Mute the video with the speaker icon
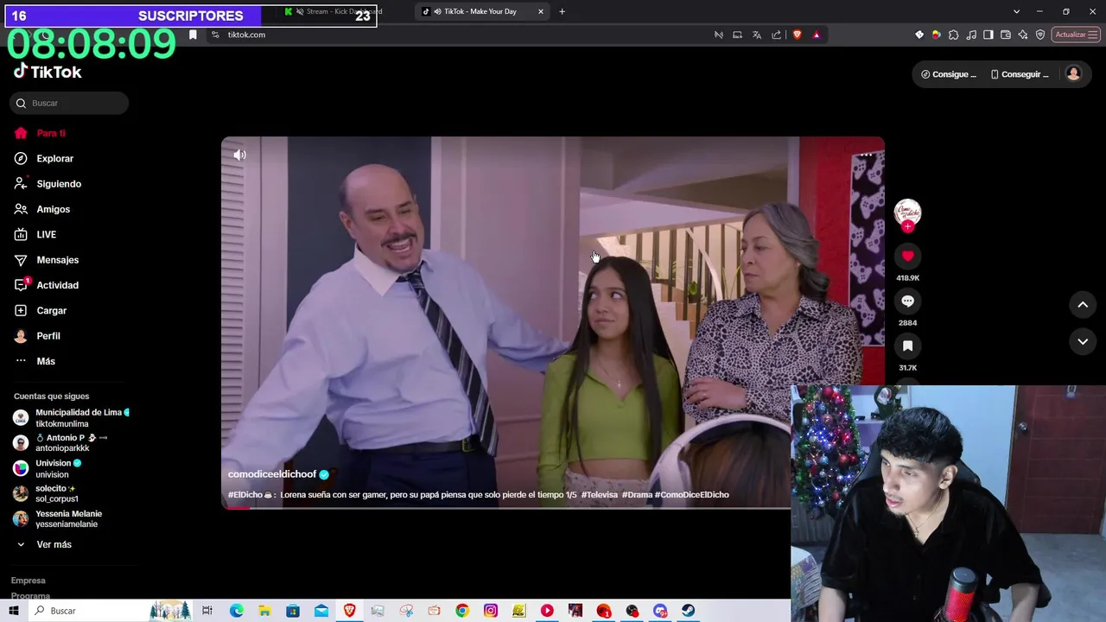 [x=239, y=155]
